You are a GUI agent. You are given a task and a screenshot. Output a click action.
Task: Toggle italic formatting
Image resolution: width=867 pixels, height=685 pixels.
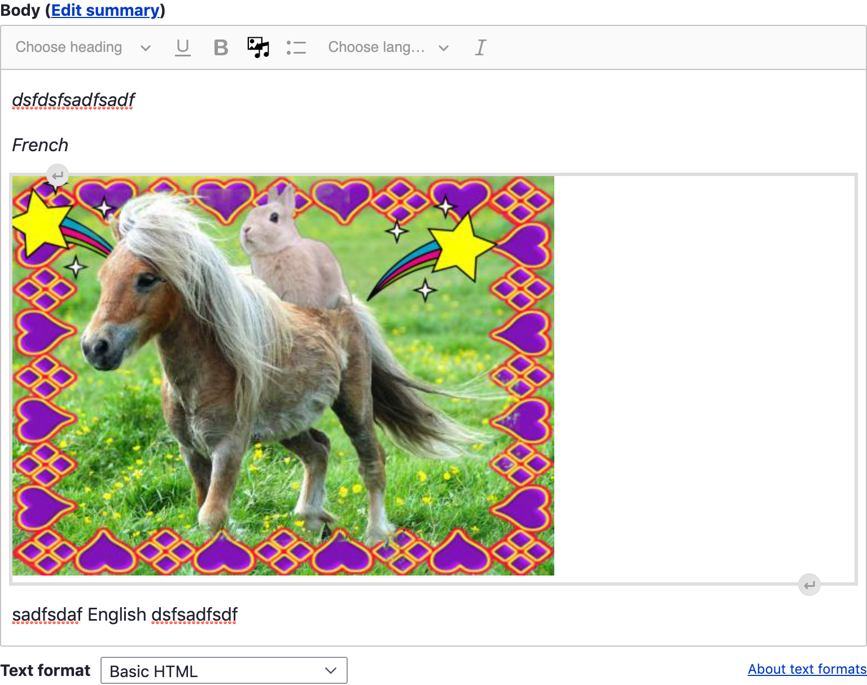[x=480, y=47]
